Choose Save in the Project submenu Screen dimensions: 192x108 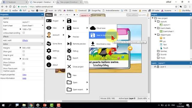[x=77, y=21]
